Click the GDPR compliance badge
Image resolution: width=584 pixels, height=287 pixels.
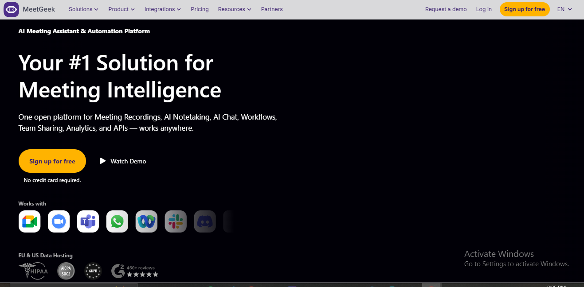[x=93, y=271]
